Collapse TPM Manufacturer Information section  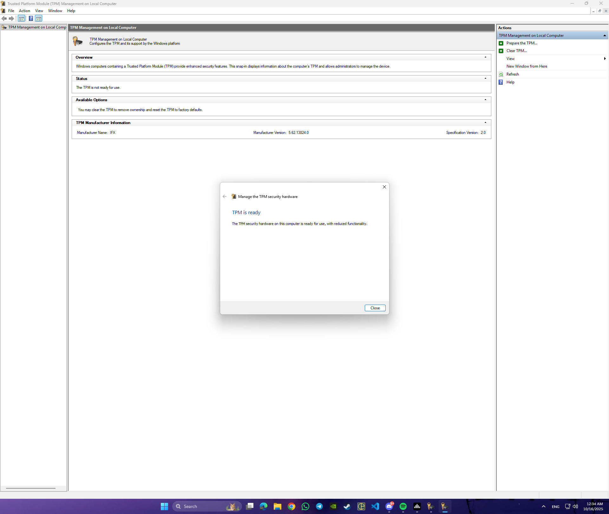[485, 123]
